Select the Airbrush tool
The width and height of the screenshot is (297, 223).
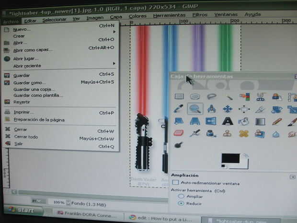[x=195, y=133]
